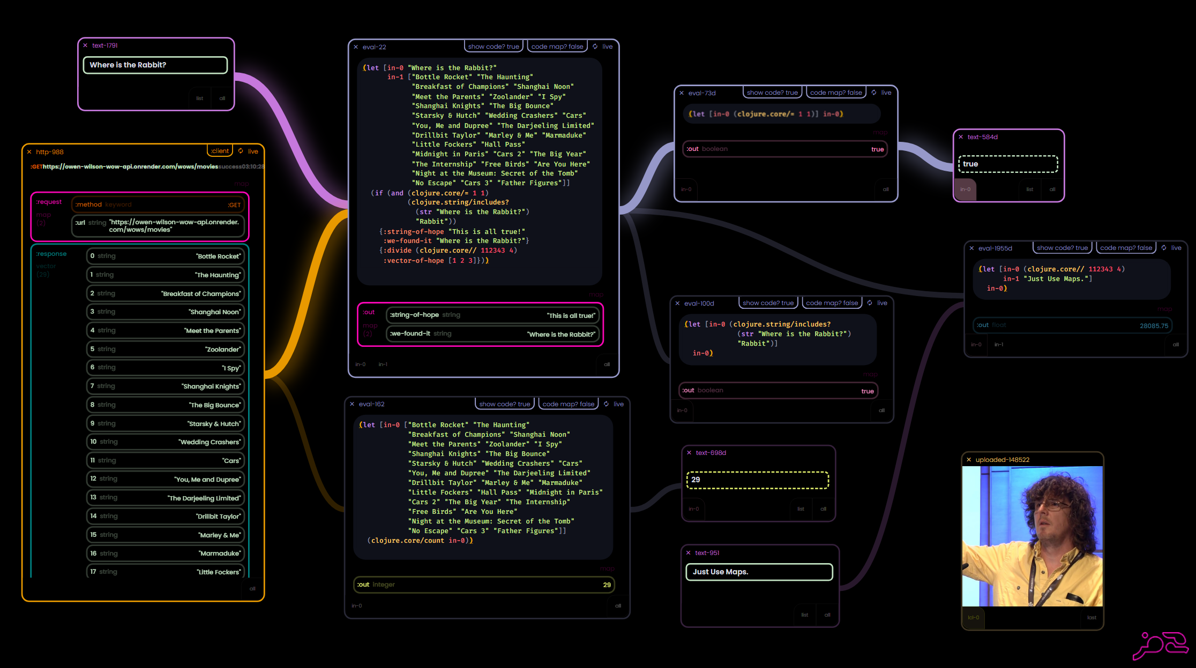Toggle code map? false in eval-162
This screenshot has width=1196, height=668.
click(x=568, y=404)
